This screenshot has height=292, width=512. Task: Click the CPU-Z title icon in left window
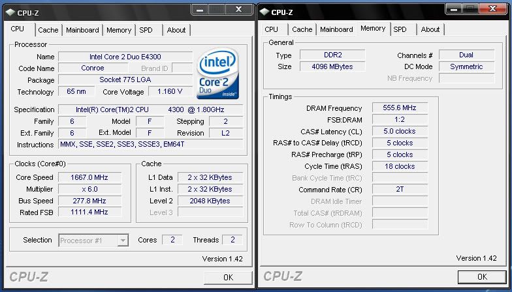click(x=10, y=12)
